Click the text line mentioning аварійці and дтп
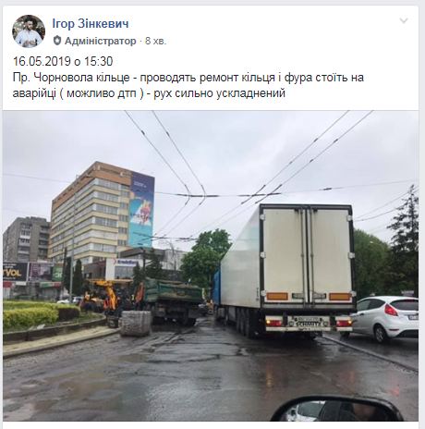The height and width of the screenshot is (429, 425). (149, 92)
